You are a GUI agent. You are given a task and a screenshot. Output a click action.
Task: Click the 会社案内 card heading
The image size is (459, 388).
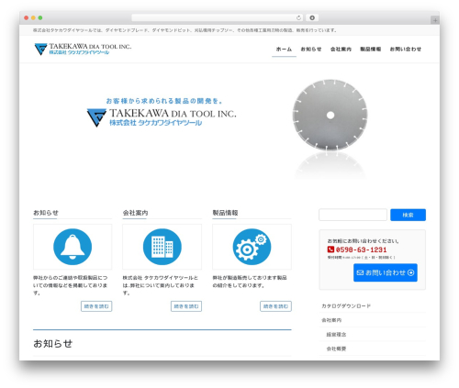[x=135, y=213]
